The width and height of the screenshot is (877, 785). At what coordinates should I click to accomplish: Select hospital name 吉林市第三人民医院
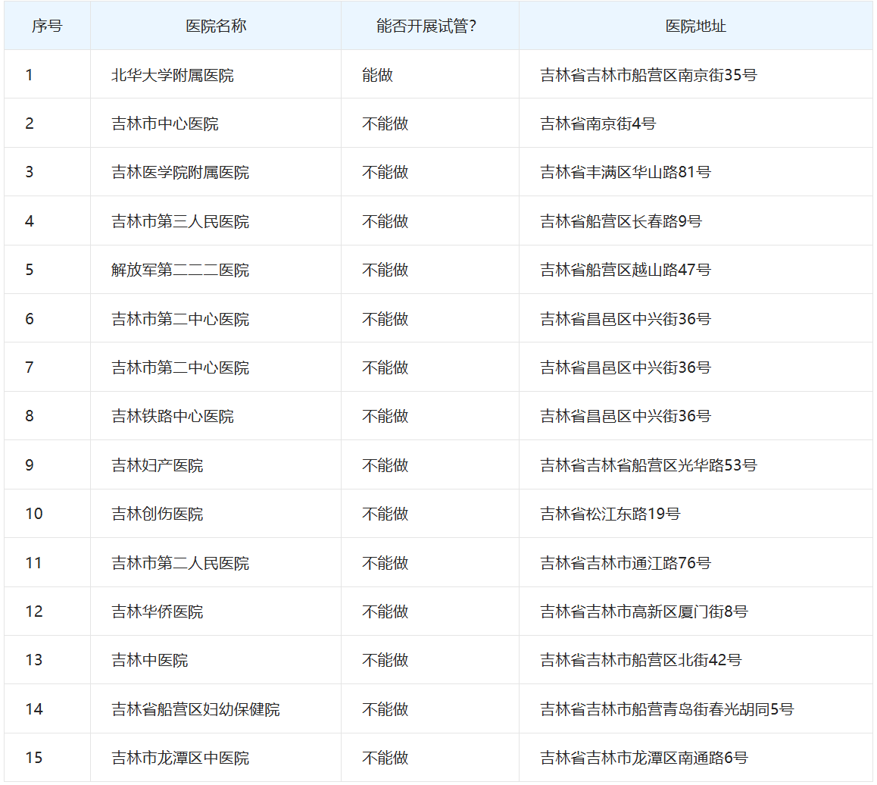pyautogui.click(x=180, y=221)
